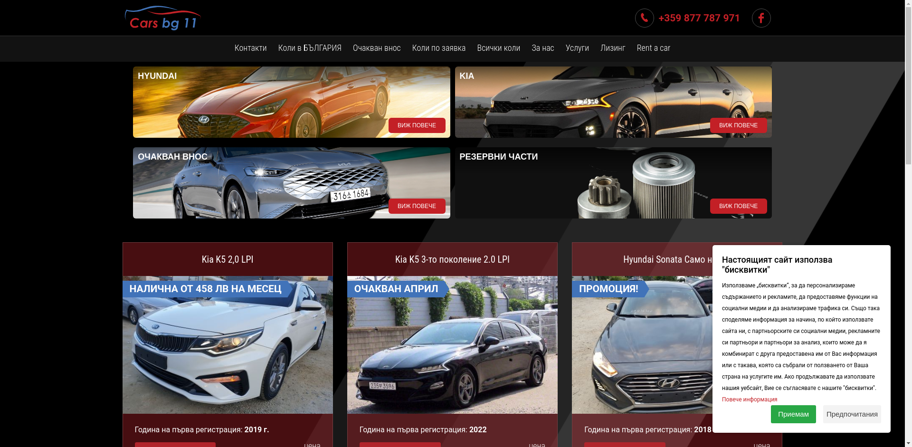912x447 pixels.
Task: Open the Facebook page icon
Action: (x=761, y=18)
